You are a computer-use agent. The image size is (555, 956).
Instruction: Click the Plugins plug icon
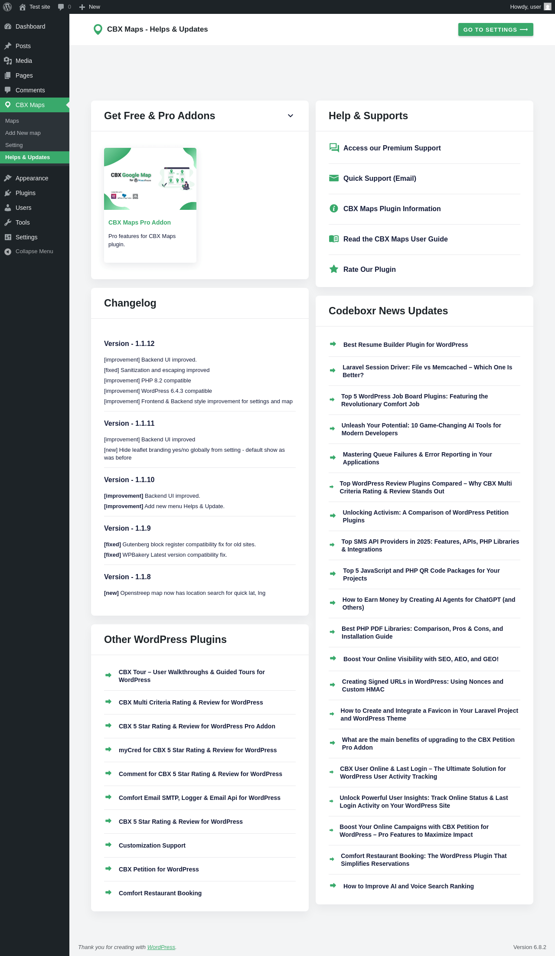coord(8,193)
